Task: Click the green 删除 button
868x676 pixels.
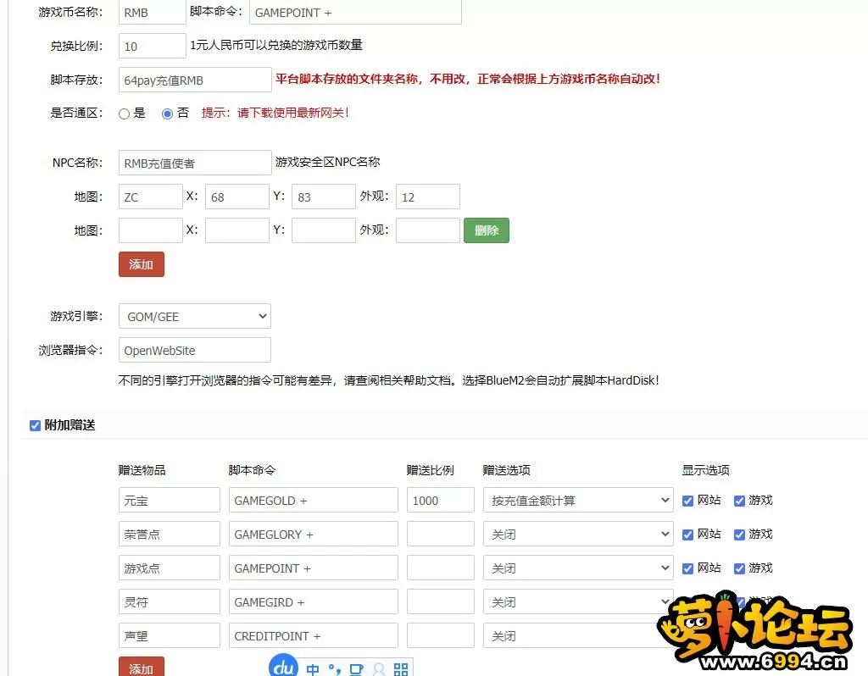Action: (486, 230)
